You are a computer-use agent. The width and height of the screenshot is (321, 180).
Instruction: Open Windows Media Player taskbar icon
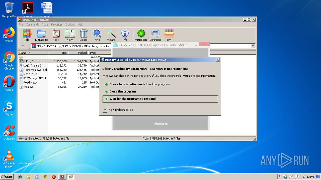point(37,177)
